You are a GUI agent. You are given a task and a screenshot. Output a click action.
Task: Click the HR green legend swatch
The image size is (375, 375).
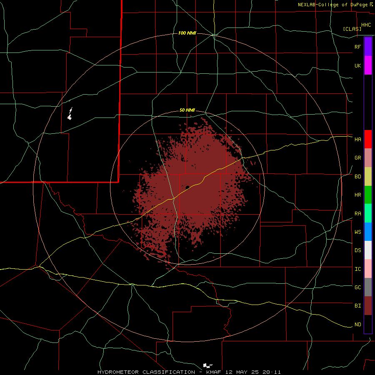(368, 195)
